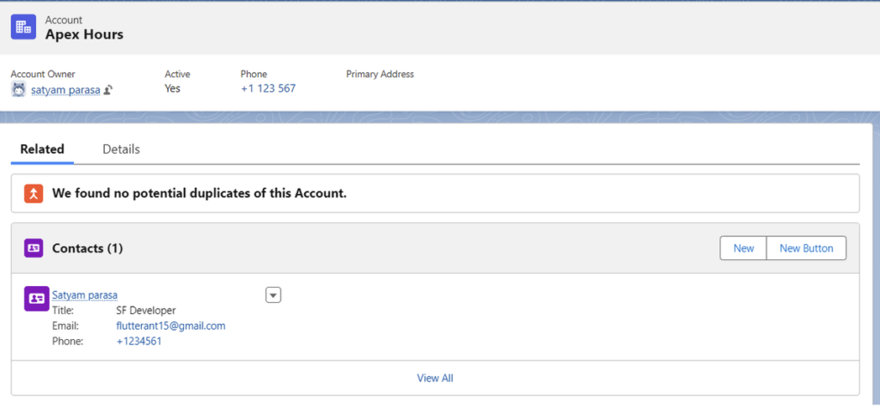Click the account phone number +1 123 567
The height and width of the screenshot is (407, 880).
[268, 88]
